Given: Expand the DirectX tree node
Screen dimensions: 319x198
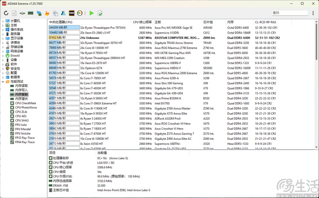Looking at the screenshot, I should coord(3,56).
